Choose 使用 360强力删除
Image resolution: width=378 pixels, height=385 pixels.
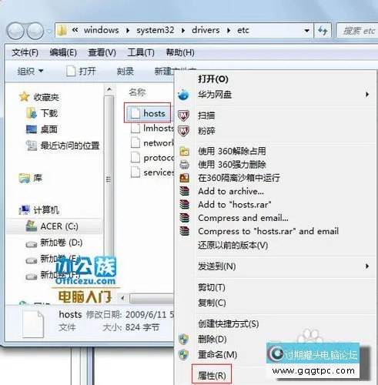click(x=232, y=165)
